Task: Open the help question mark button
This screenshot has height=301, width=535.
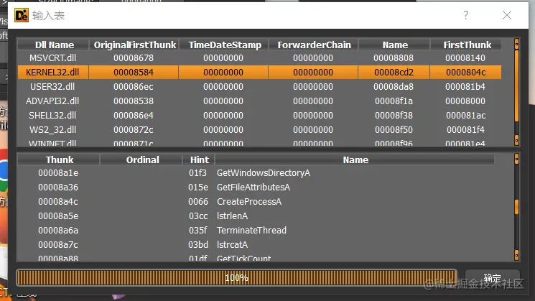Action: 466,15
